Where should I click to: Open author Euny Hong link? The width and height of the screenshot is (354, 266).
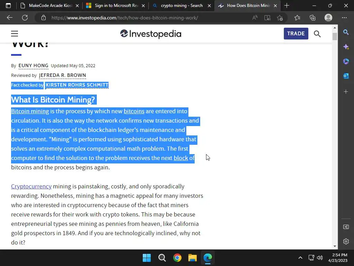pos(34,65)
